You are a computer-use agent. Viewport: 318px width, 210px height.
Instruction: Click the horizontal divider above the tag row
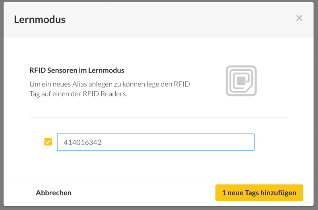coord(158,118)
